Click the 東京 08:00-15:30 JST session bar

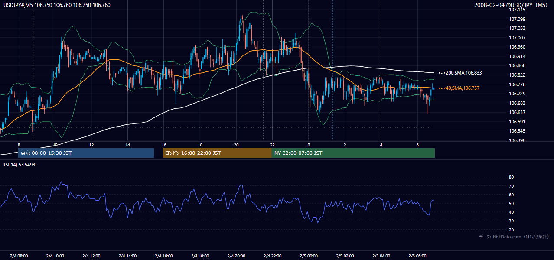[86, 153]
